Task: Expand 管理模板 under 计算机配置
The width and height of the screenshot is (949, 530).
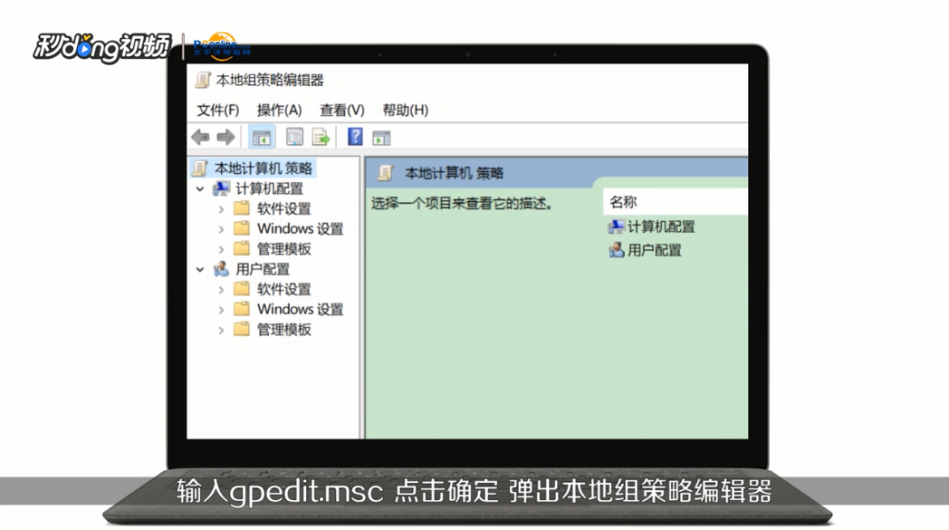Action: pos(221,249)
